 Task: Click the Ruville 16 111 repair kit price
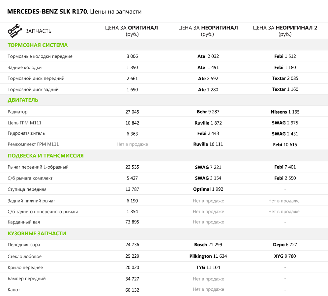coord(208,144)
